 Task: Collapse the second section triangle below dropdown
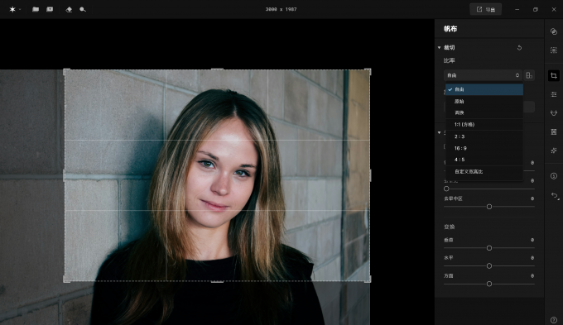click(x=439, y=132)
